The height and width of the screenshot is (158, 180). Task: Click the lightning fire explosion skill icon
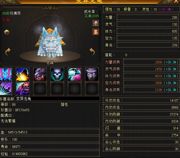pyautogui.click(x=22, y=74)
